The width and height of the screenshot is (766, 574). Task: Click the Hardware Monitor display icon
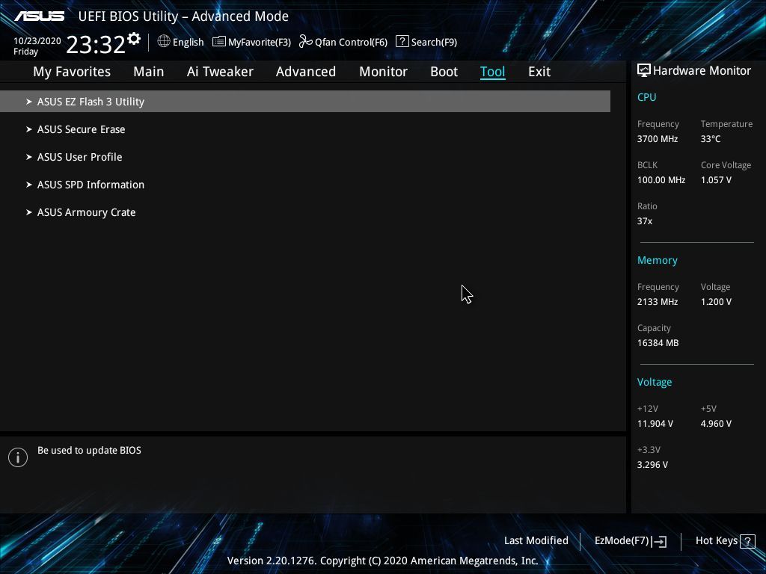click(644, 70)
